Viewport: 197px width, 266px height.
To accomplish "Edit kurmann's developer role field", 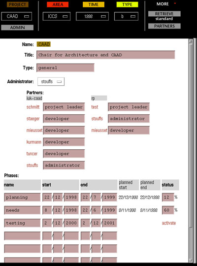I will pyautogui.click(x=64, y=142).
